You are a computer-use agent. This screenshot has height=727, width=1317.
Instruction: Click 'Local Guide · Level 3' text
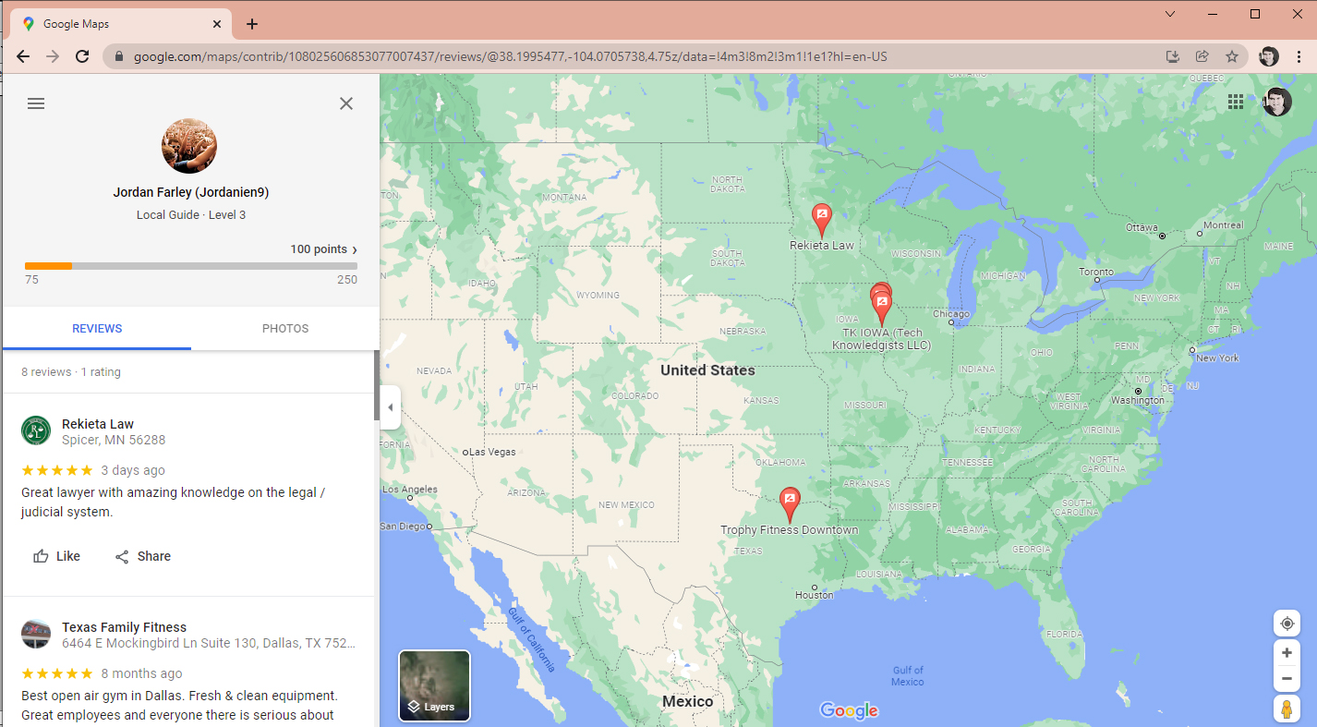tap(191, 215)
